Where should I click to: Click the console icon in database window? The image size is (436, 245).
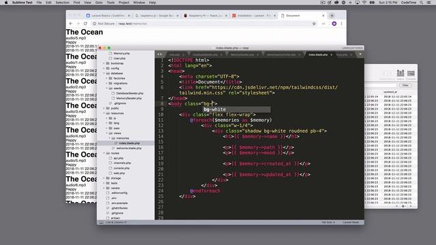click(x=411, y=73)
